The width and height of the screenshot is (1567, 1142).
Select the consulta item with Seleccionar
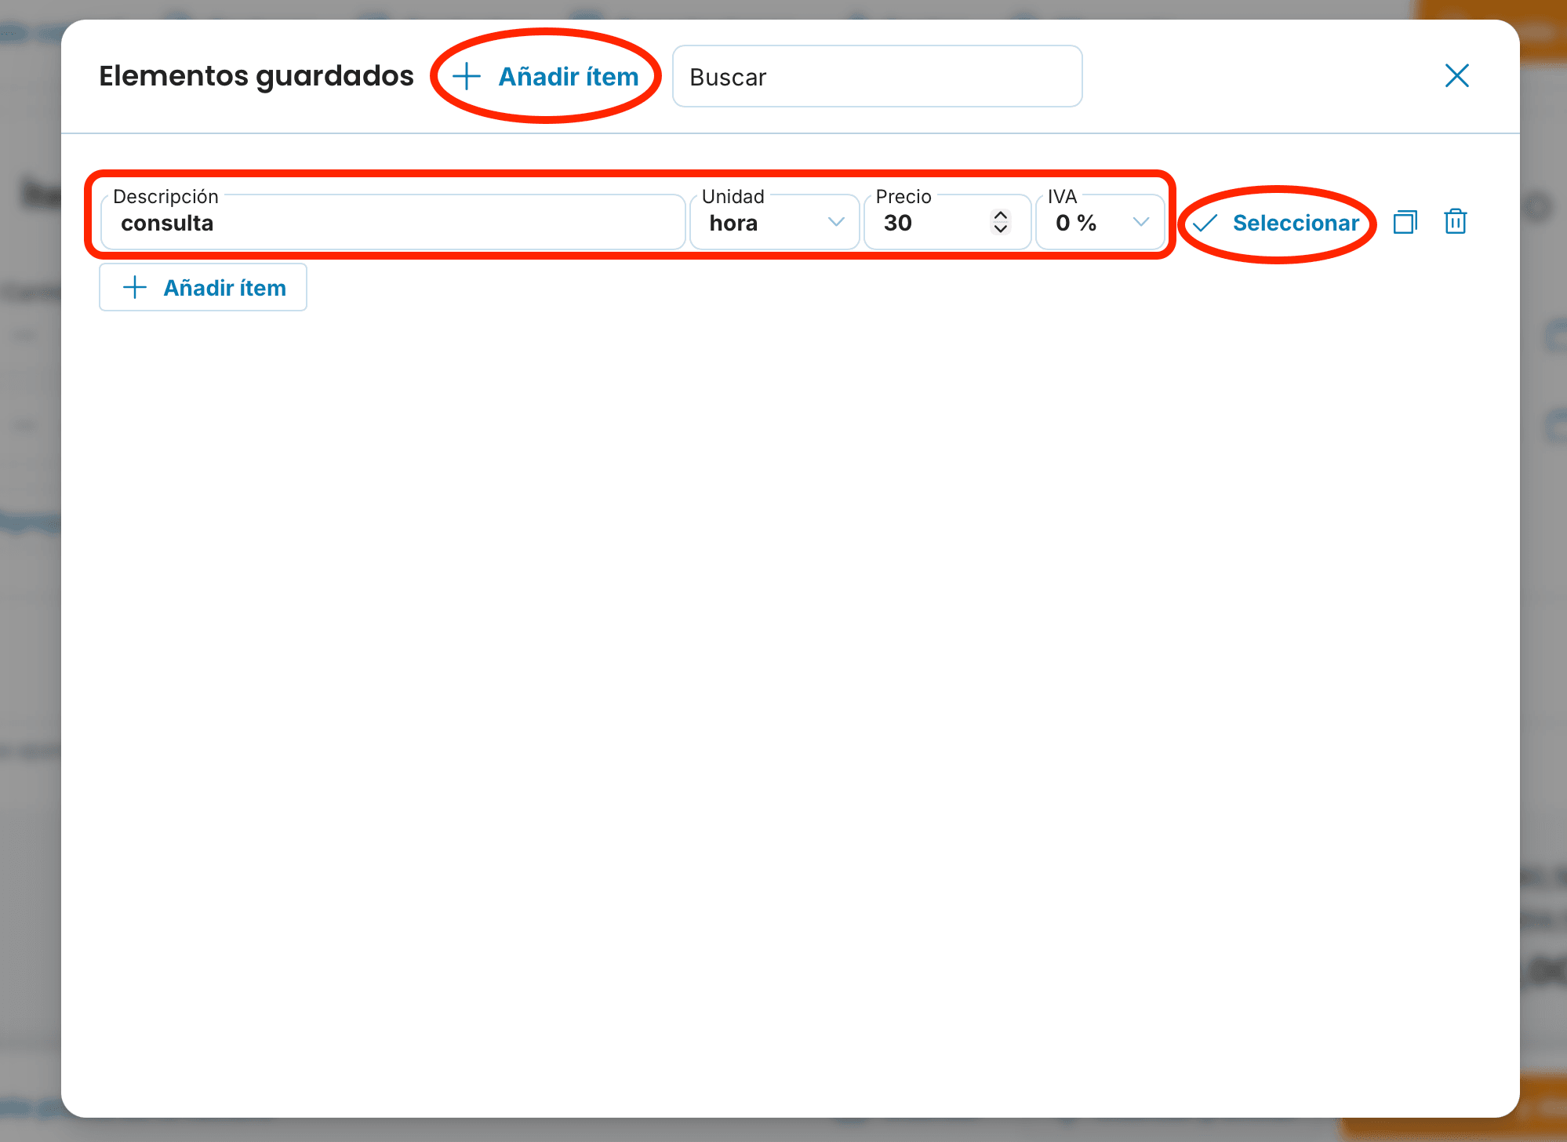pyautogui.click(x=1276, y=224)
